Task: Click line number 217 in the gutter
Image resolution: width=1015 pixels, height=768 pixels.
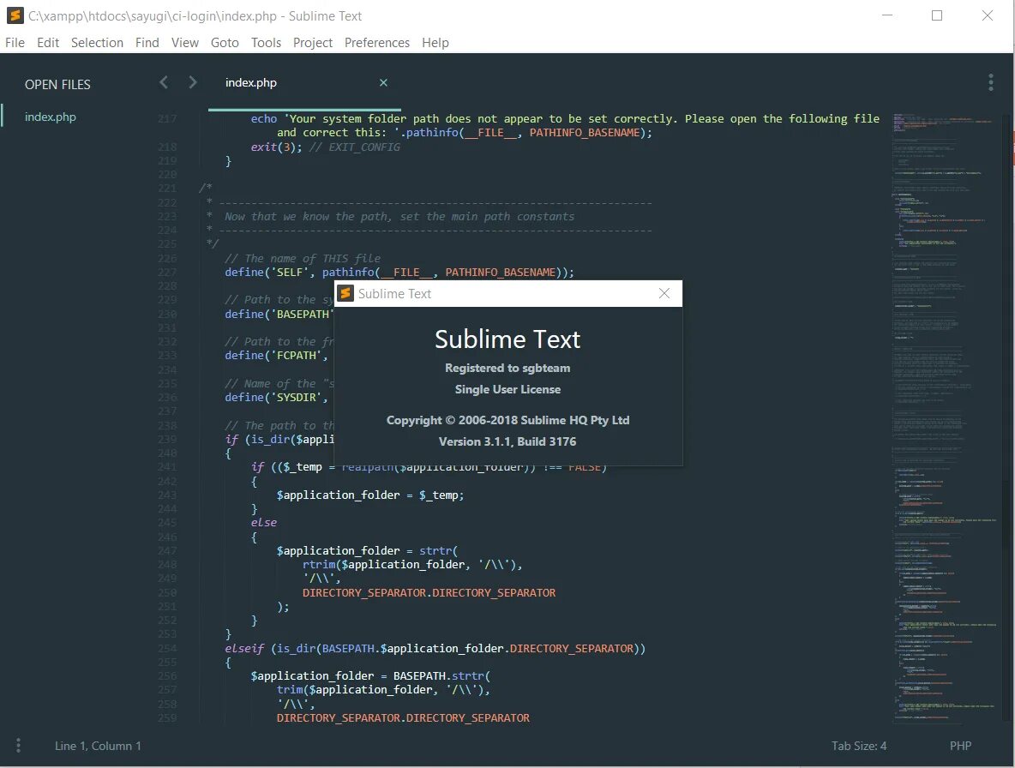Action: (167, 119)
